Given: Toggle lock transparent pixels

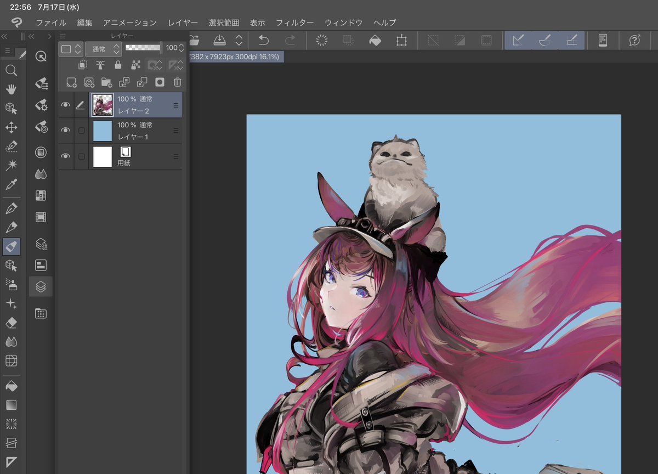Looking at the screenshot, I should (x=135, y=65).
